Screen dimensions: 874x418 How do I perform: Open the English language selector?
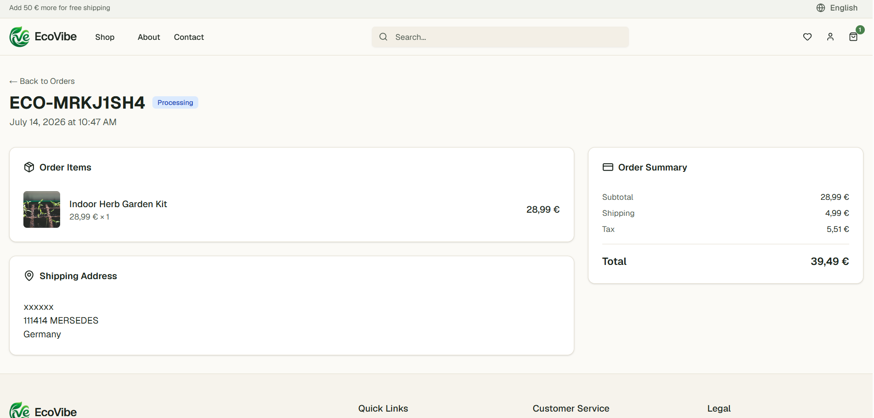coord(837,8)
